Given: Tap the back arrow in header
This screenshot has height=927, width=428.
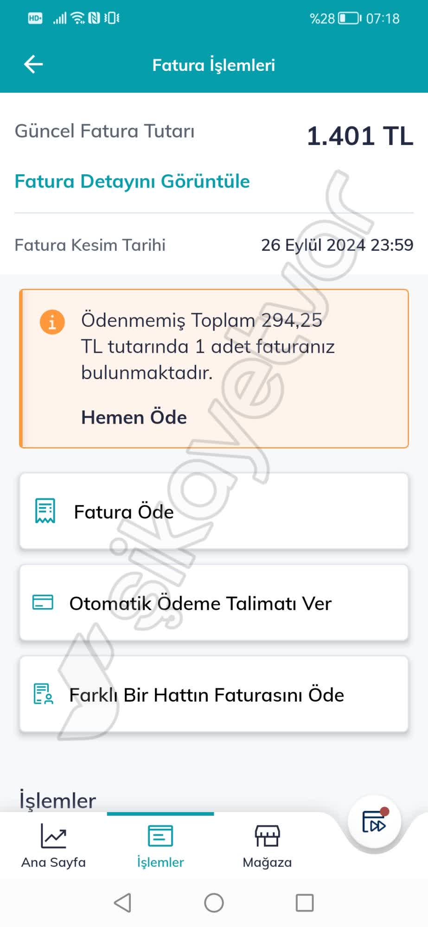Looking at the screenshot, I should coord(33,64).
